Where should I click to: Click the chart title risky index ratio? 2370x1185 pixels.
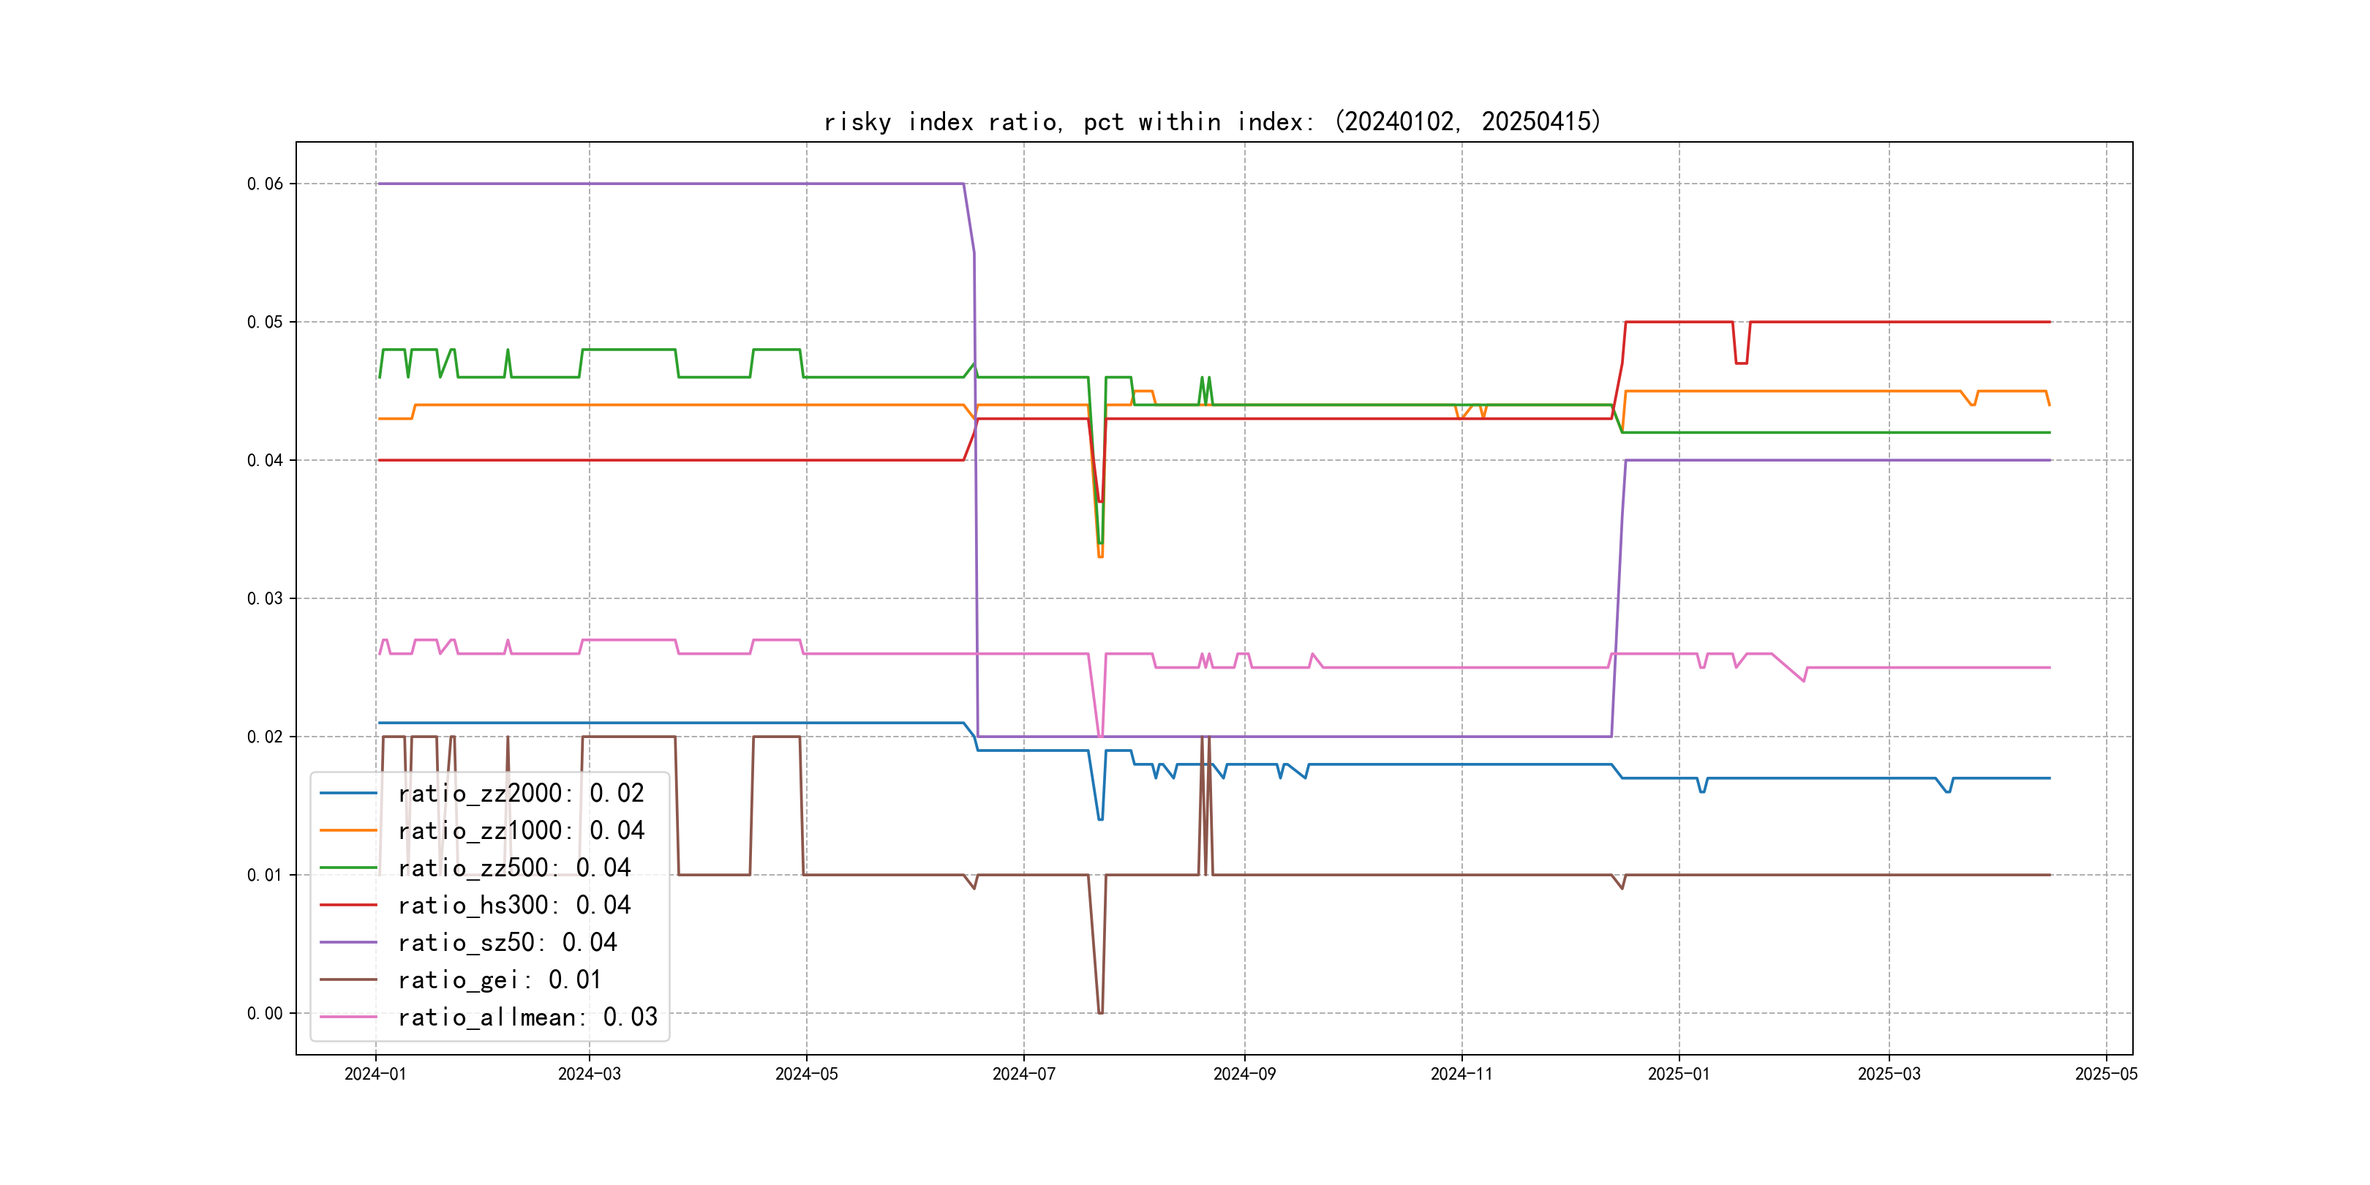point(1211,121)
